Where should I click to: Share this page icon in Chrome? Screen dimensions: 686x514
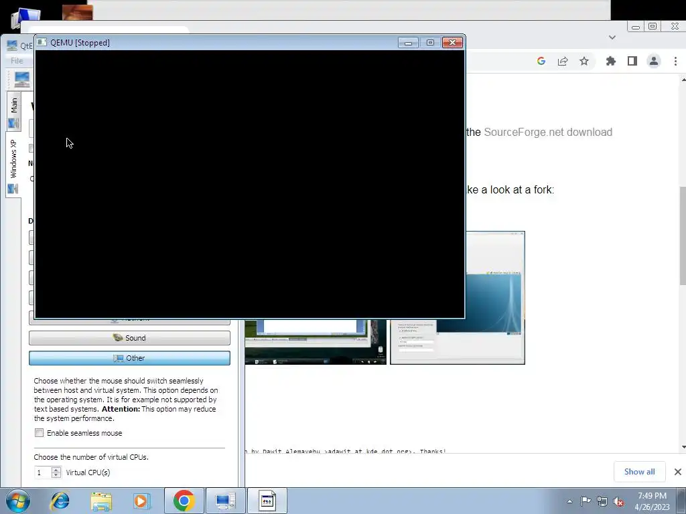[x=563, y=61]
